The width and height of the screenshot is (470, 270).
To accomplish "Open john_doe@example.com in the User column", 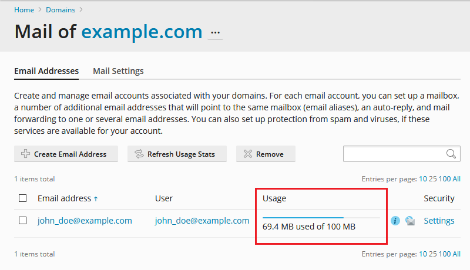I will coord(202,221).
